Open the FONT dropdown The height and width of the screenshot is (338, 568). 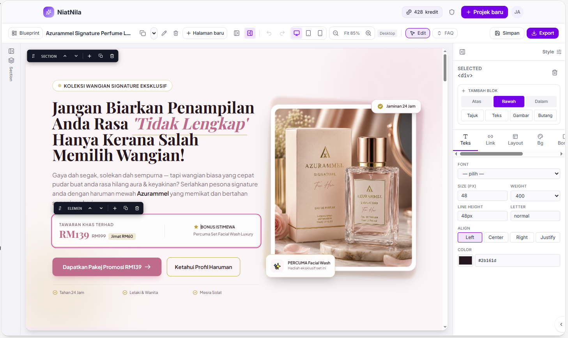point(509,174)
